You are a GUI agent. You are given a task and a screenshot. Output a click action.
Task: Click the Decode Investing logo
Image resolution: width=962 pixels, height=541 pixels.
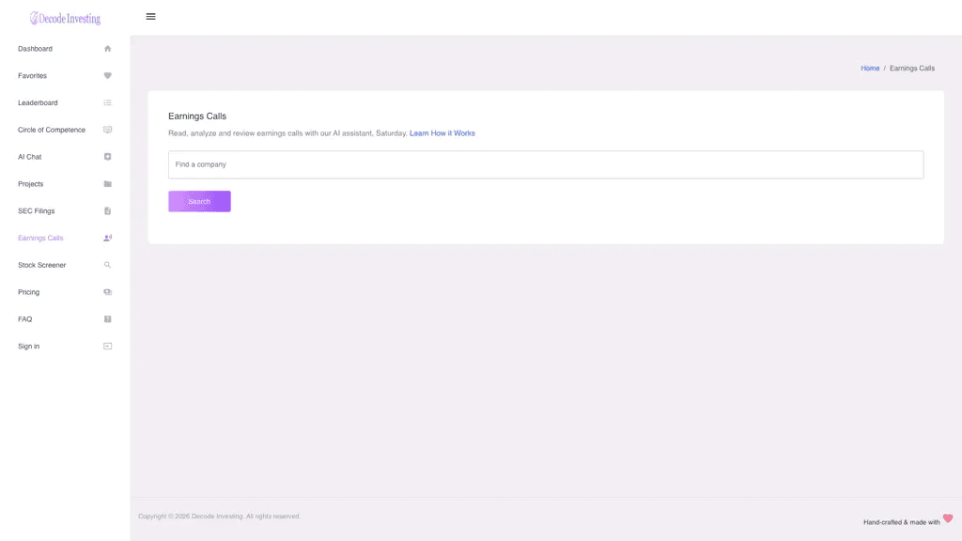click(65, 19)
